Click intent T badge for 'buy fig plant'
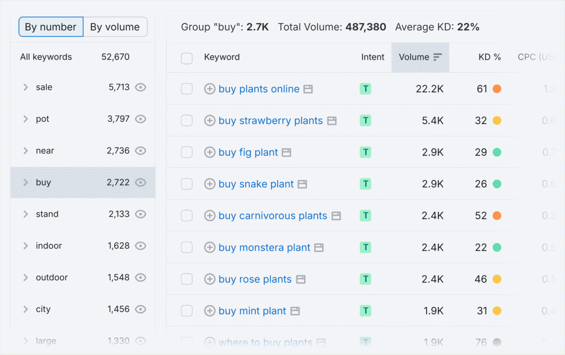 click(x=365, y=152)
